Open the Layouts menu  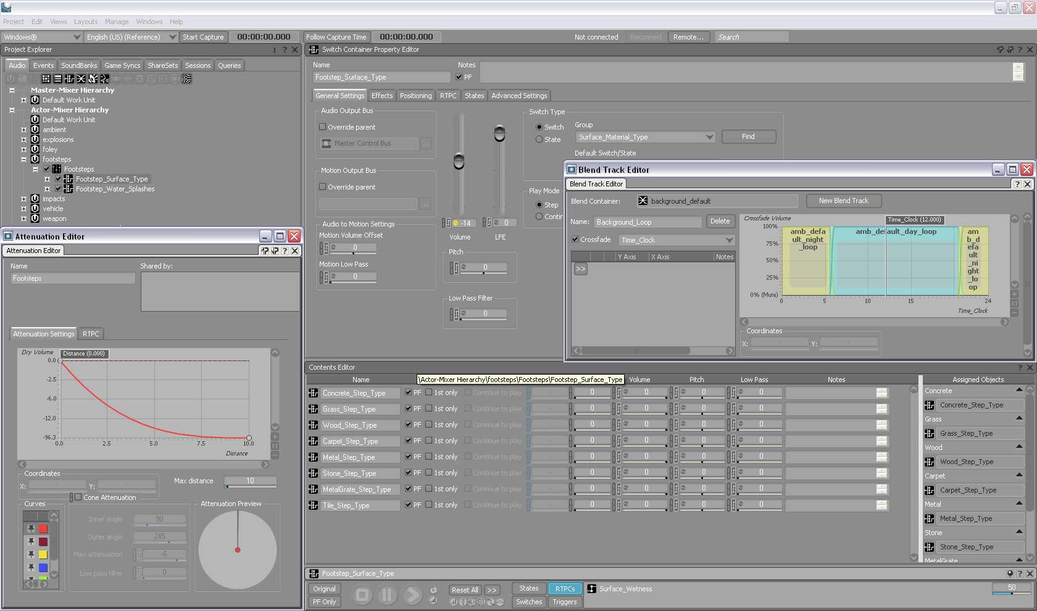[x=86, y=22]
